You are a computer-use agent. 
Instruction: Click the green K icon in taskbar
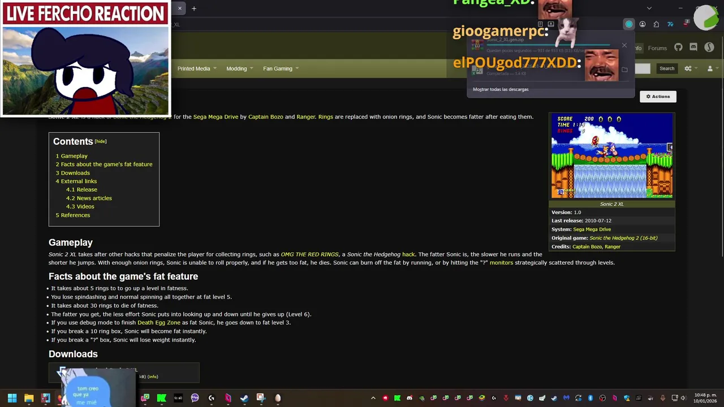click(161, 398)
